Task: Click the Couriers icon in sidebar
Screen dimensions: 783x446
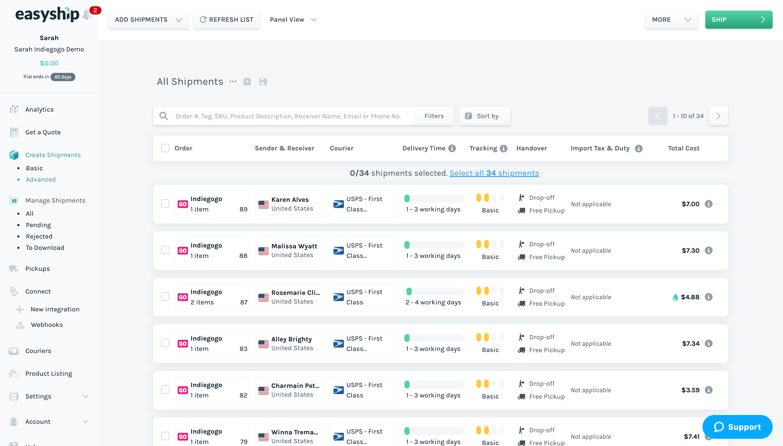Action: pos(14,351)
